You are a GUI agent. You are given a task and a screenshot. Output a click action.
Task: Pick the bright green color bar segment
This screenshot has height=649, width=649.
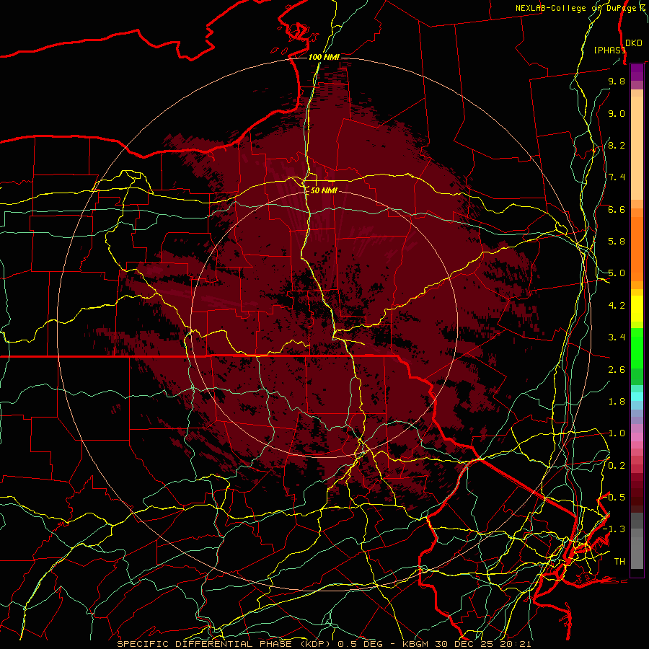[x=637, y=348]
